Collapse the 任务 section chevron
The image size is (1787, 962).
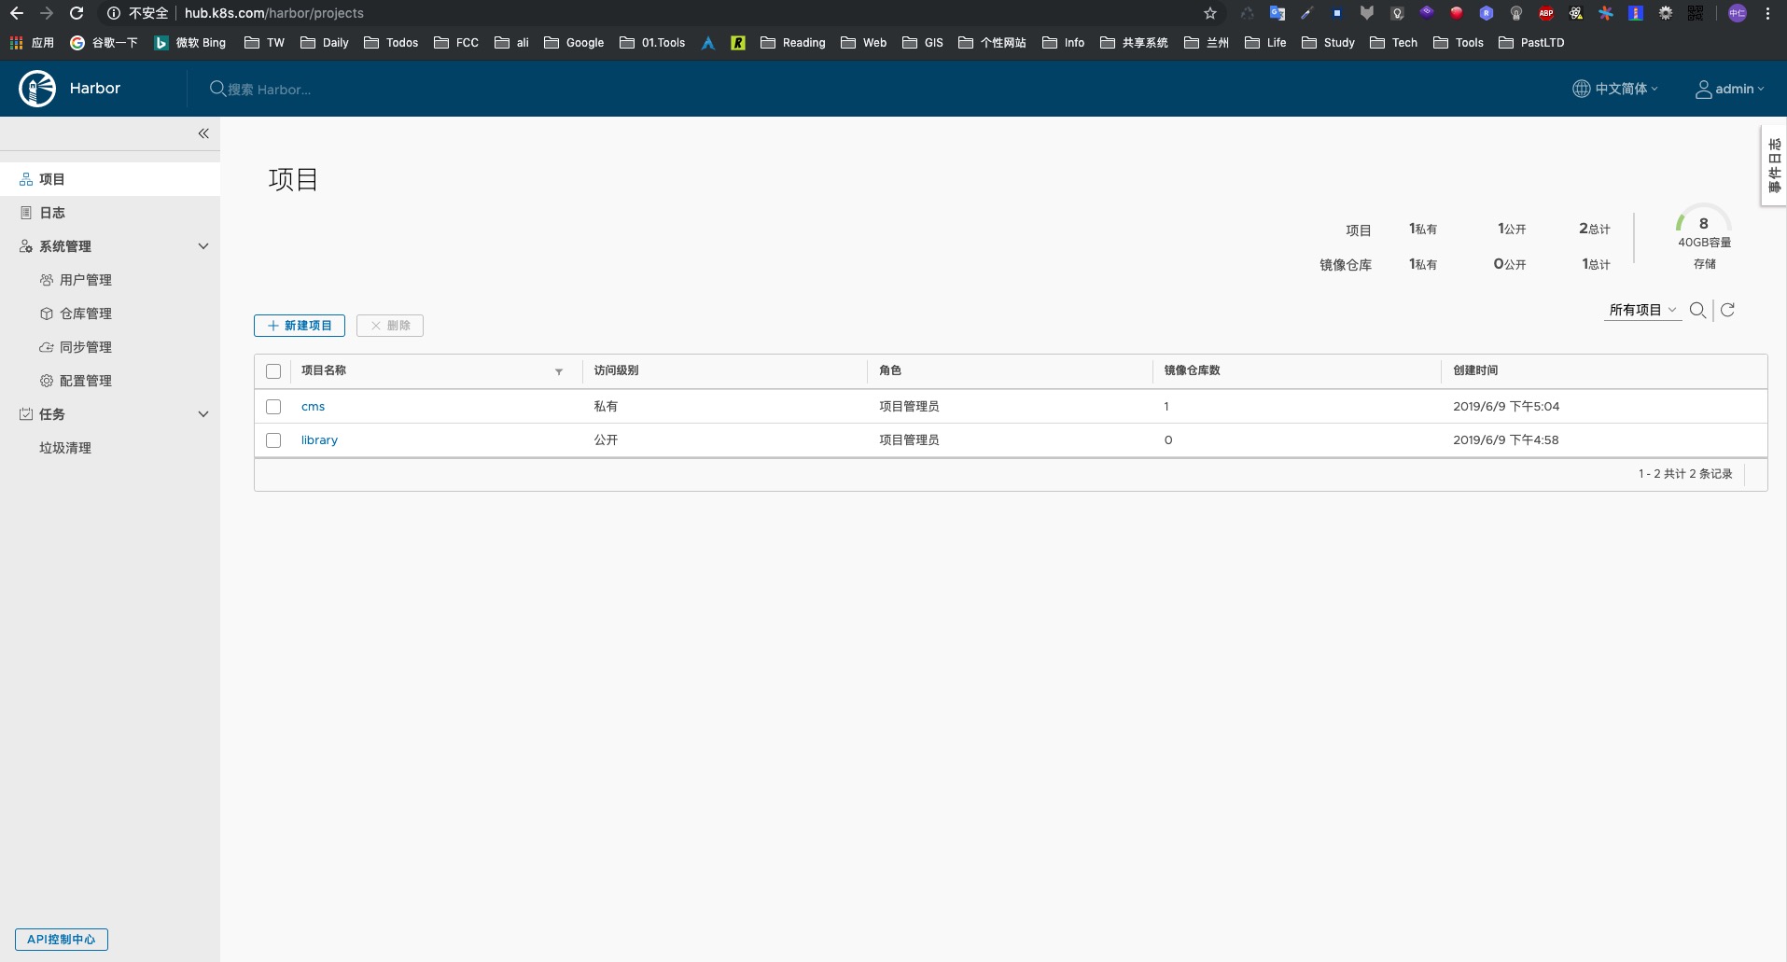(x=203, y=414)
